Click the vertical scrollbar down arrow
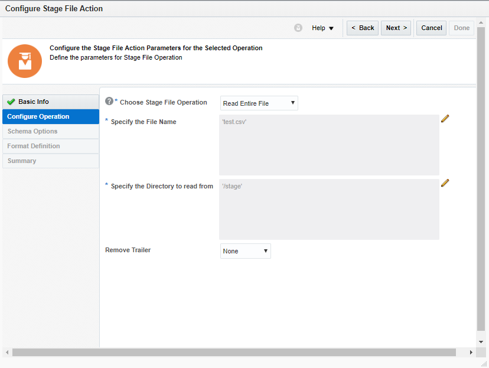Screen dimensions: 489x368 pos(481,342)
